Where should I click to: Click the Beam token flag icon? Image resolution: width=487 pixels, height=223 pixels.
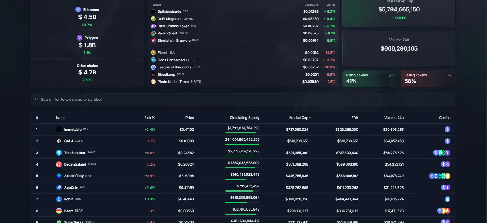tap(59, 211)
